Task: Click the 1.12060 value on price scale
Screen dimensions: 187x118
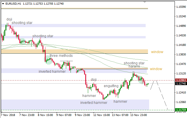Action: [181, 102]
